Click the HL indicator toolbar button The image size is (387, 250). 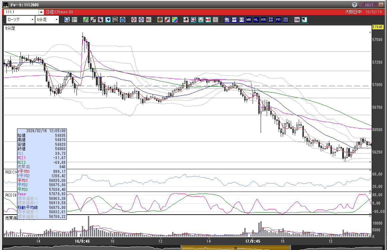coord(256,20)
